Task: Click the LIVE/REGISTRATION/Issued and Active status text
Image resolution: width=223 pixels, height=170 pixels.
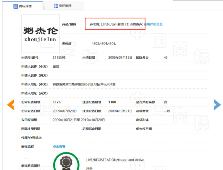Action: tap(115, 160)
